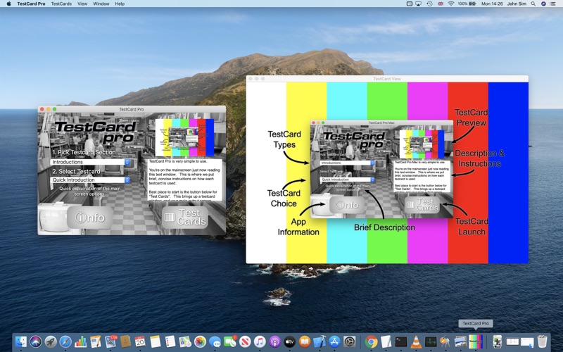This screenshot has width=563, height=352.
Task: Open Mail with unread badge in dock
Action: click(x=110, y=341)
